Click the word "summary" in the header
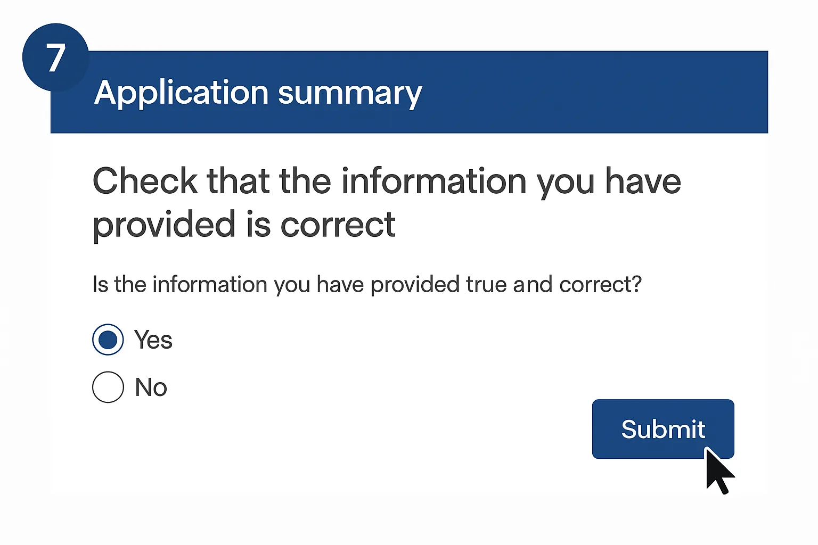 pyautogui.click(x=350, y=93)
